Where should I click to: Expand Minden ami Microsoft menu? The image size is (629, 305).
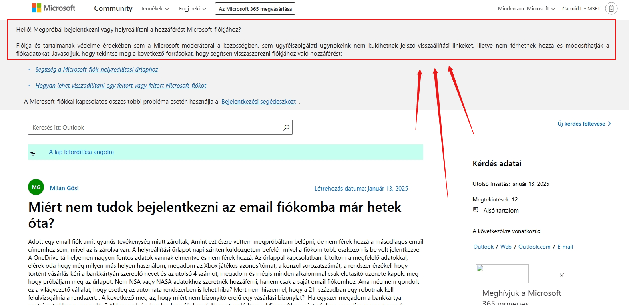point(526,9)
